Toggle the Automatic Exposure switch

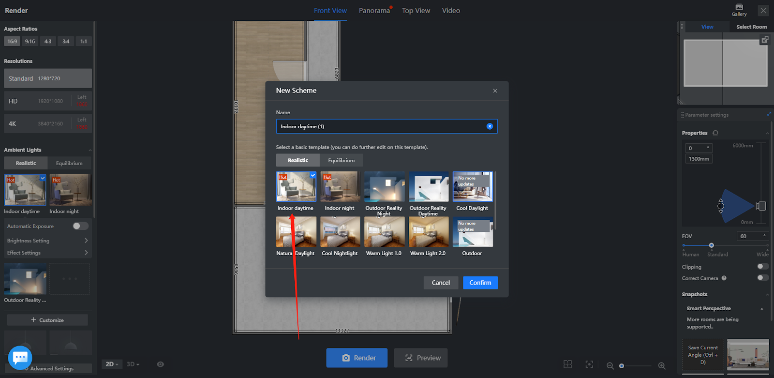(80, 226)
